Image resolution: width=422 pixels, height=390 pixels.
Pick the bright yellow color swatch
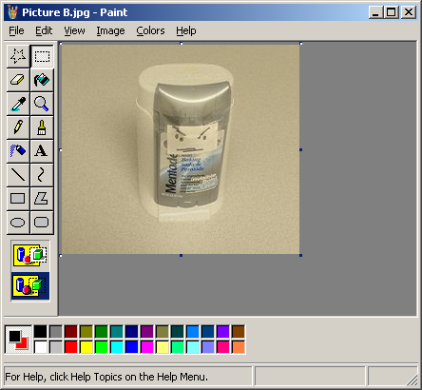(x=86, y=347)
